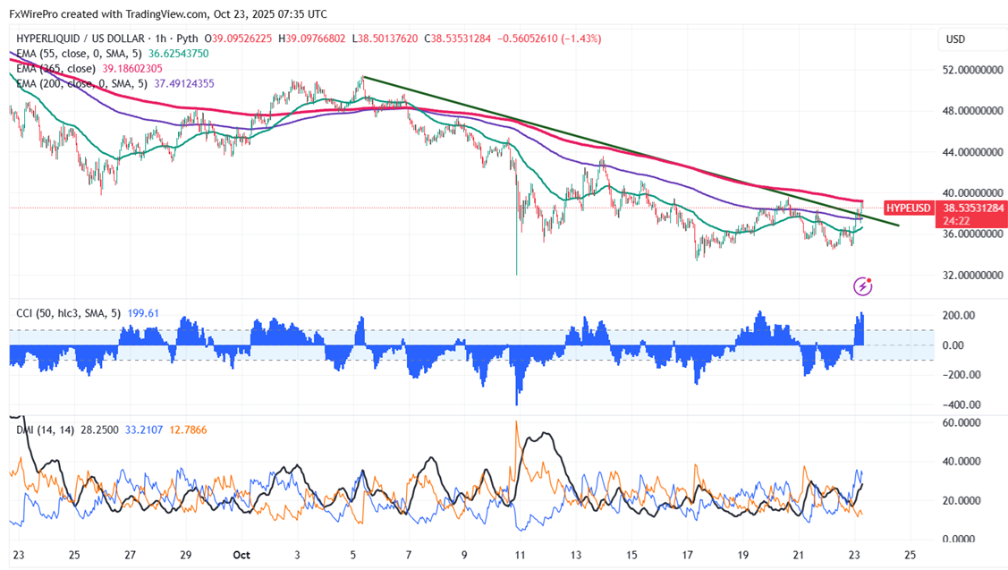The width and height of the screenshot is (1008, 570).
Task: Click the orange DMI value 12.7866
Action: [x=188, y=430]
